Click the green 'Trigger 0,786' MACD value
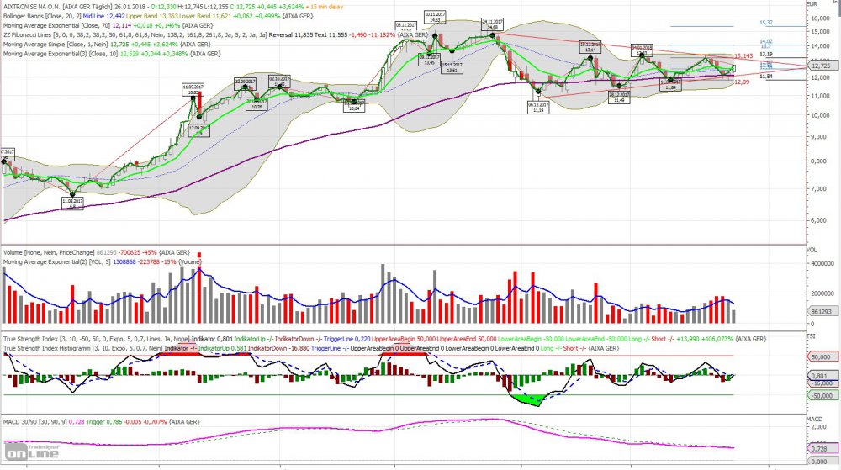This screenshot has height=470, width=841. pyautogui.click(x=103, y=422)
